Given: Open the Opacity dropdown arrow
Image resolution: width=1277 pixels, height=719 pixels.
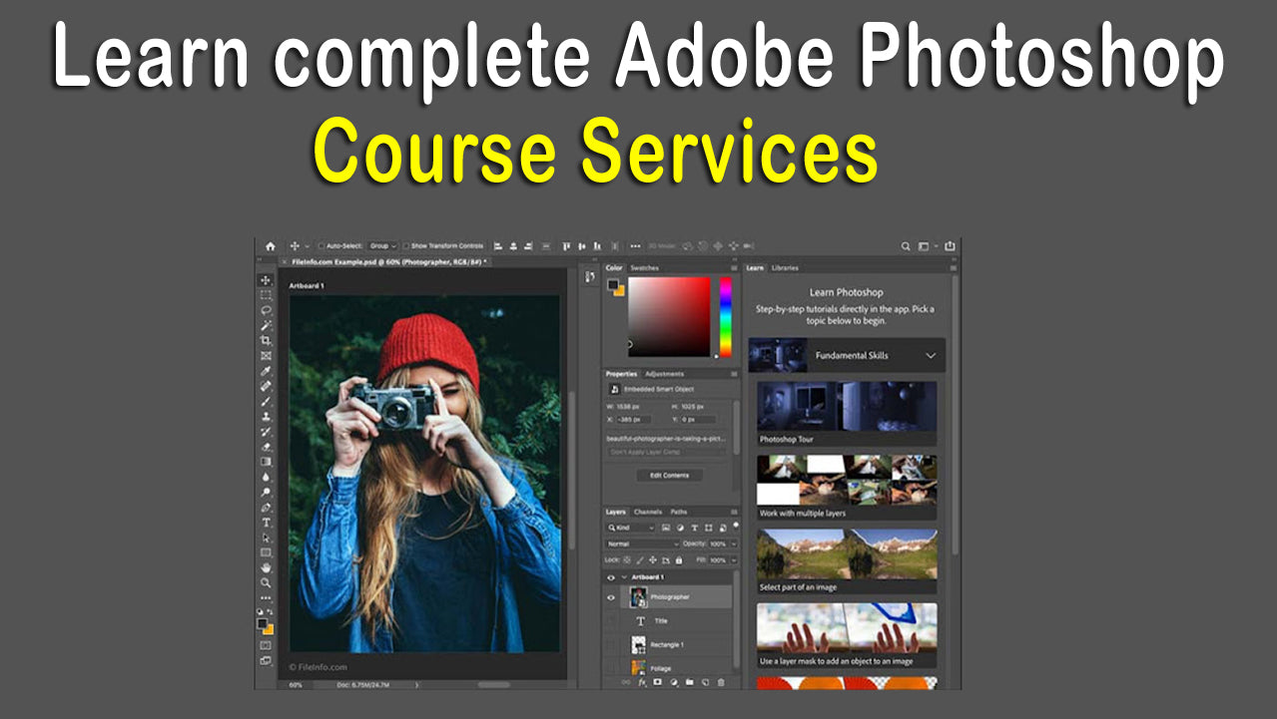Looking at the screenshot, I should 734,543.
